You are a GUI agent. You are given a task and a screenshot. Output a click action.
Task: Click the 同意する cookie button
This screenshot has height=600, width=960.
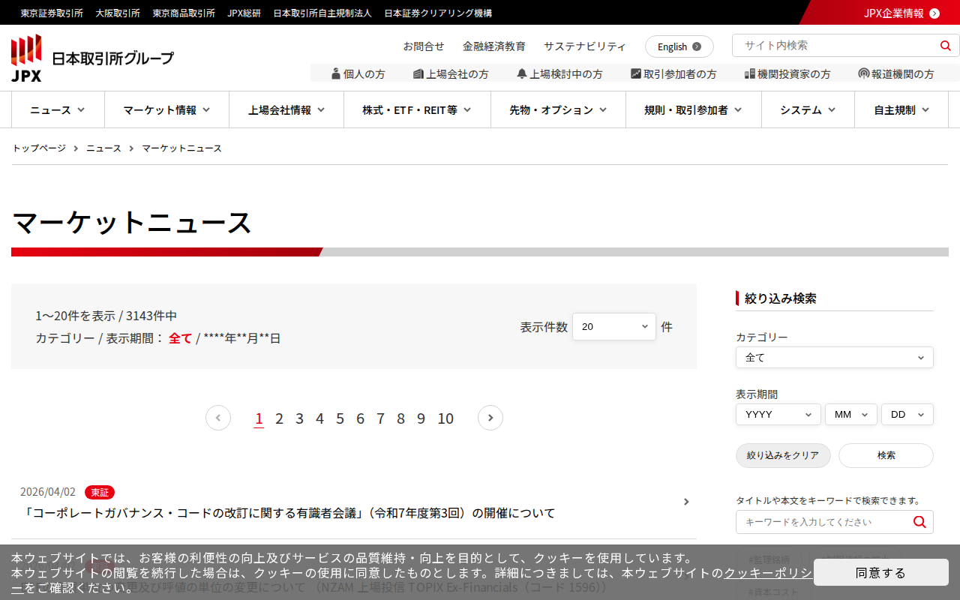pyautogui.click(x=881, y=573)
